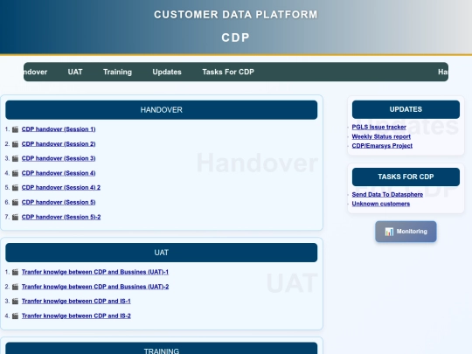472x354 pixels.
Task: Open the Weekly Status report link
Action: [381, 136]
